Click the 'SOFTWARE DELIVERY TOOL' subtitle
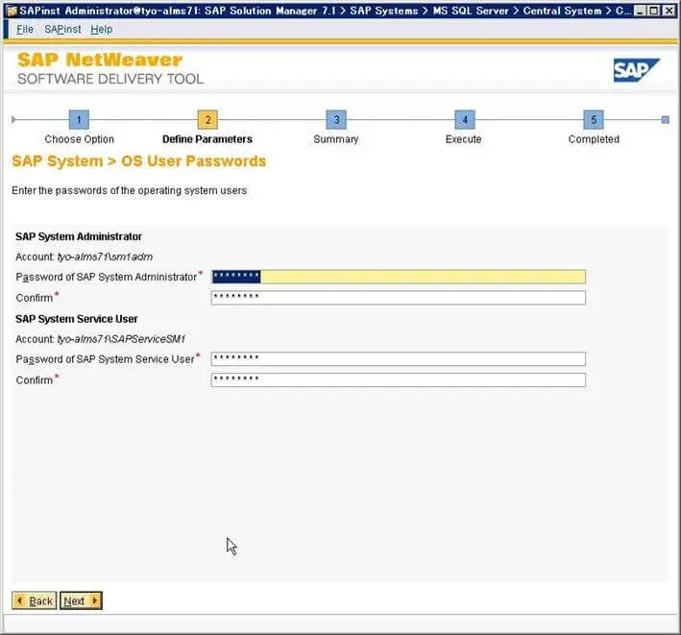The height and width of the screenshot is (635, 681). click(x=110, y=79)
